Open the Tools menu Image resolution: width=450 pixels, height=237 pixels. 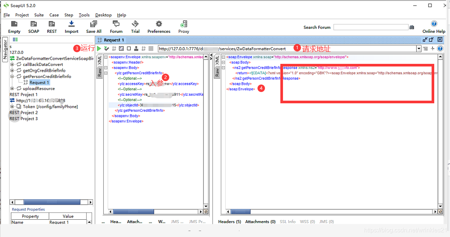(84, 15)
